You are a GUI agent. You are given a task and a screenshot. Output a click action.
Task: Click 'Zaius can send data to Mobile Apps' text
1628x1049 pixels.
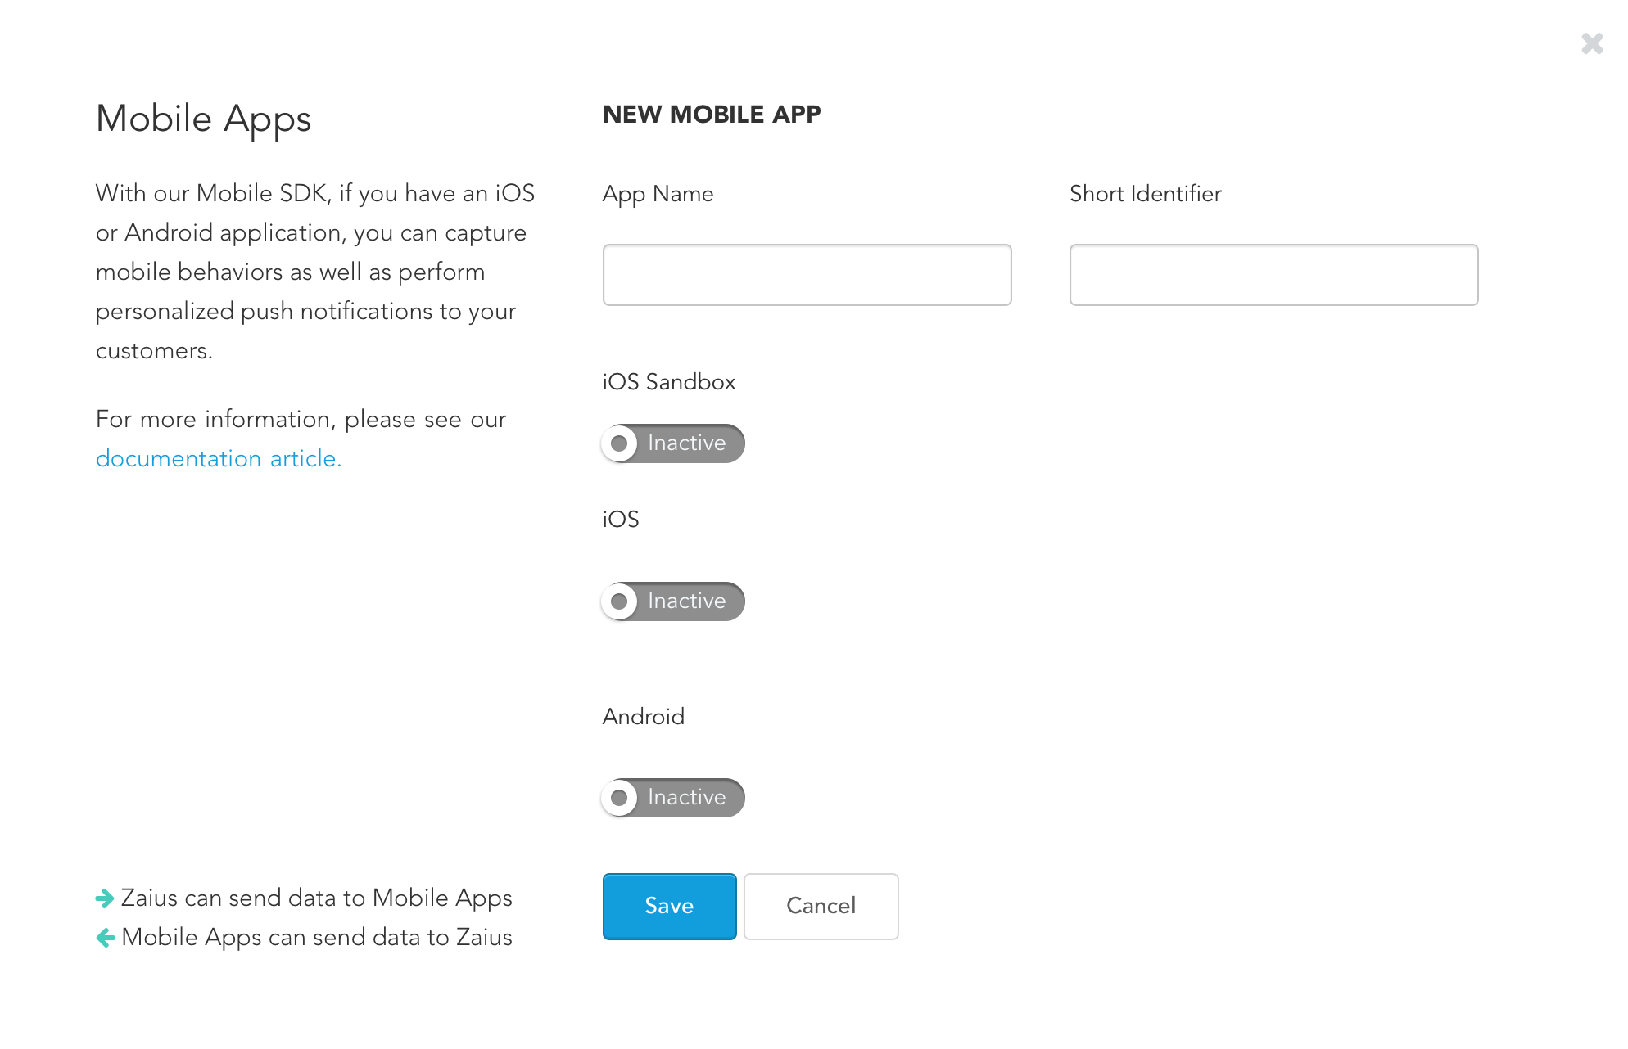(316, 898)
